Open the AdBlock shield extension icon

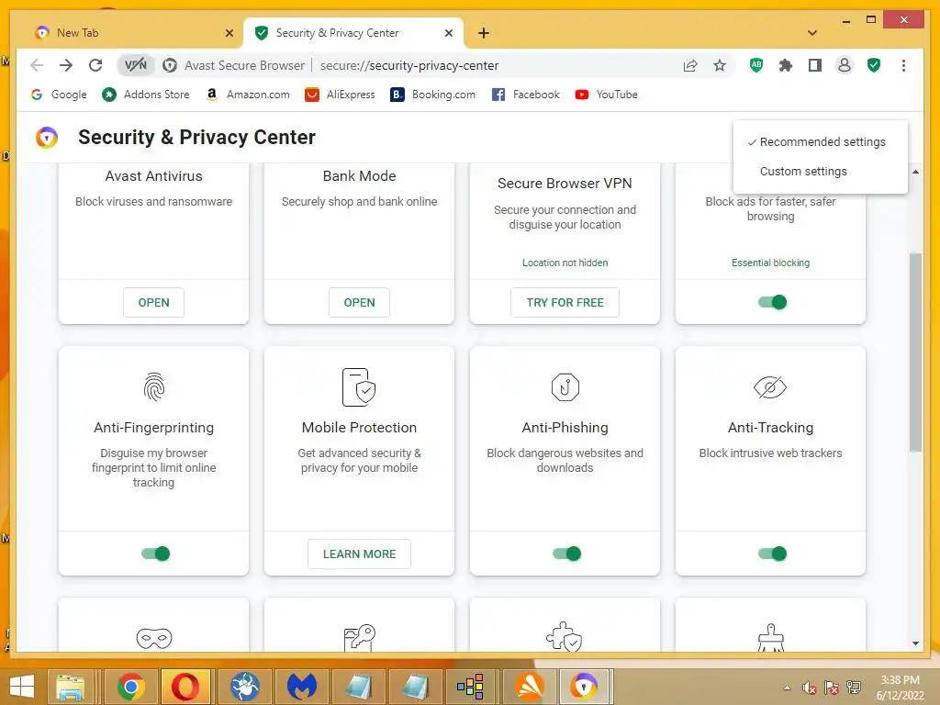[756, 65]
